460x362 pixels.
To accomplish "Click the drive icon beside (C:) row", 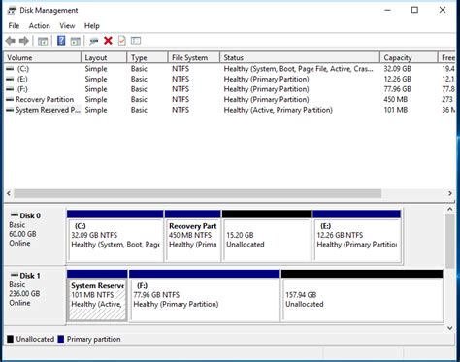I will [10, 69].
